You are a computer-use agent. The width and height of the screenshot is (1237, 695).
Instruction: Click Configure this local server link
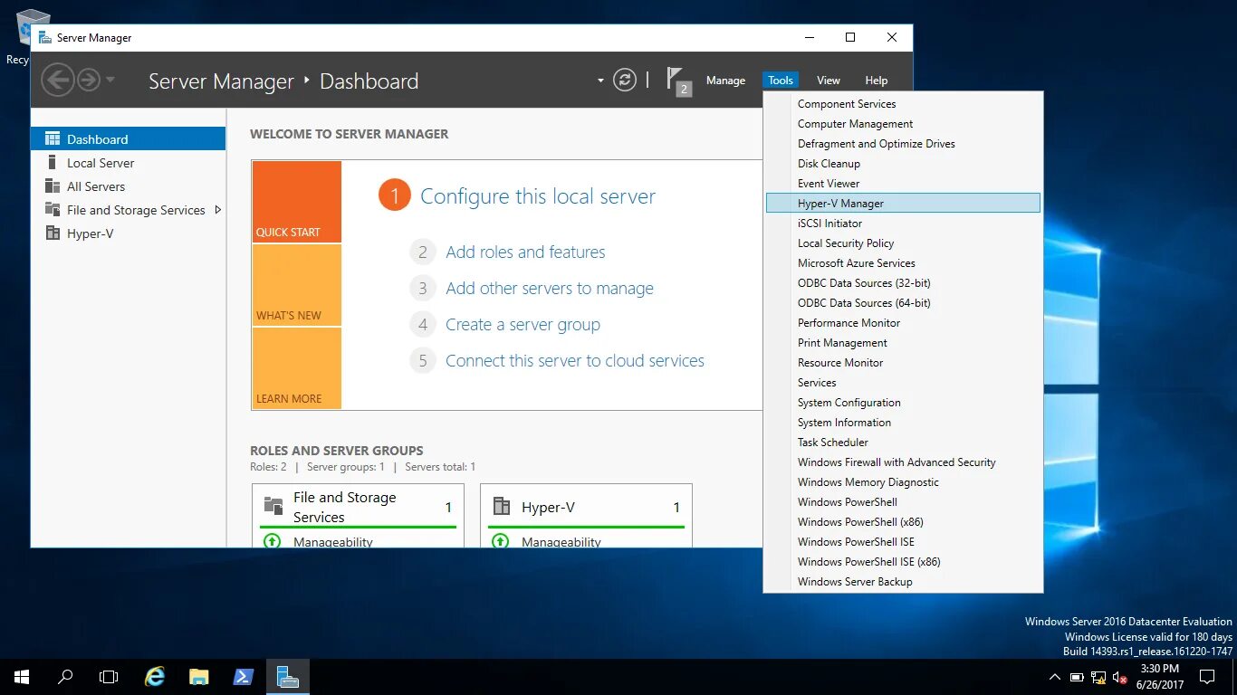pos(538,196)
